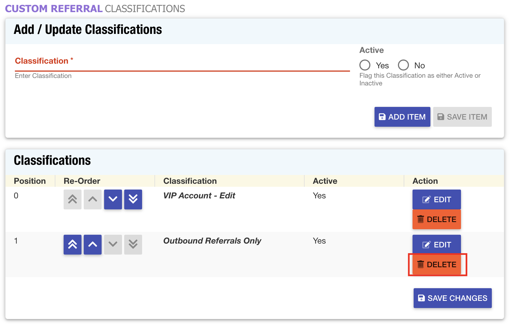Image resolution: width=510 pixels, height=324 pixels.
Task: Click the save disk icon on SAVE CHANGES
Action: click(421, 298)
